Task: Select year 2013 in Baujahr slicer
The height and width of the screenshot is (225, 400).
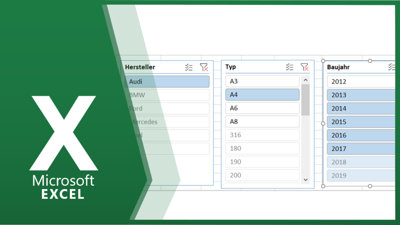Action: 361,95
